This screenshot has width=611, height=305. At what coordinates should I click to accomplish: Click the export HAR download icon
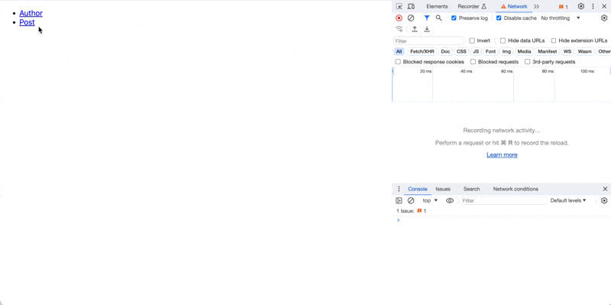click(427, 29)
